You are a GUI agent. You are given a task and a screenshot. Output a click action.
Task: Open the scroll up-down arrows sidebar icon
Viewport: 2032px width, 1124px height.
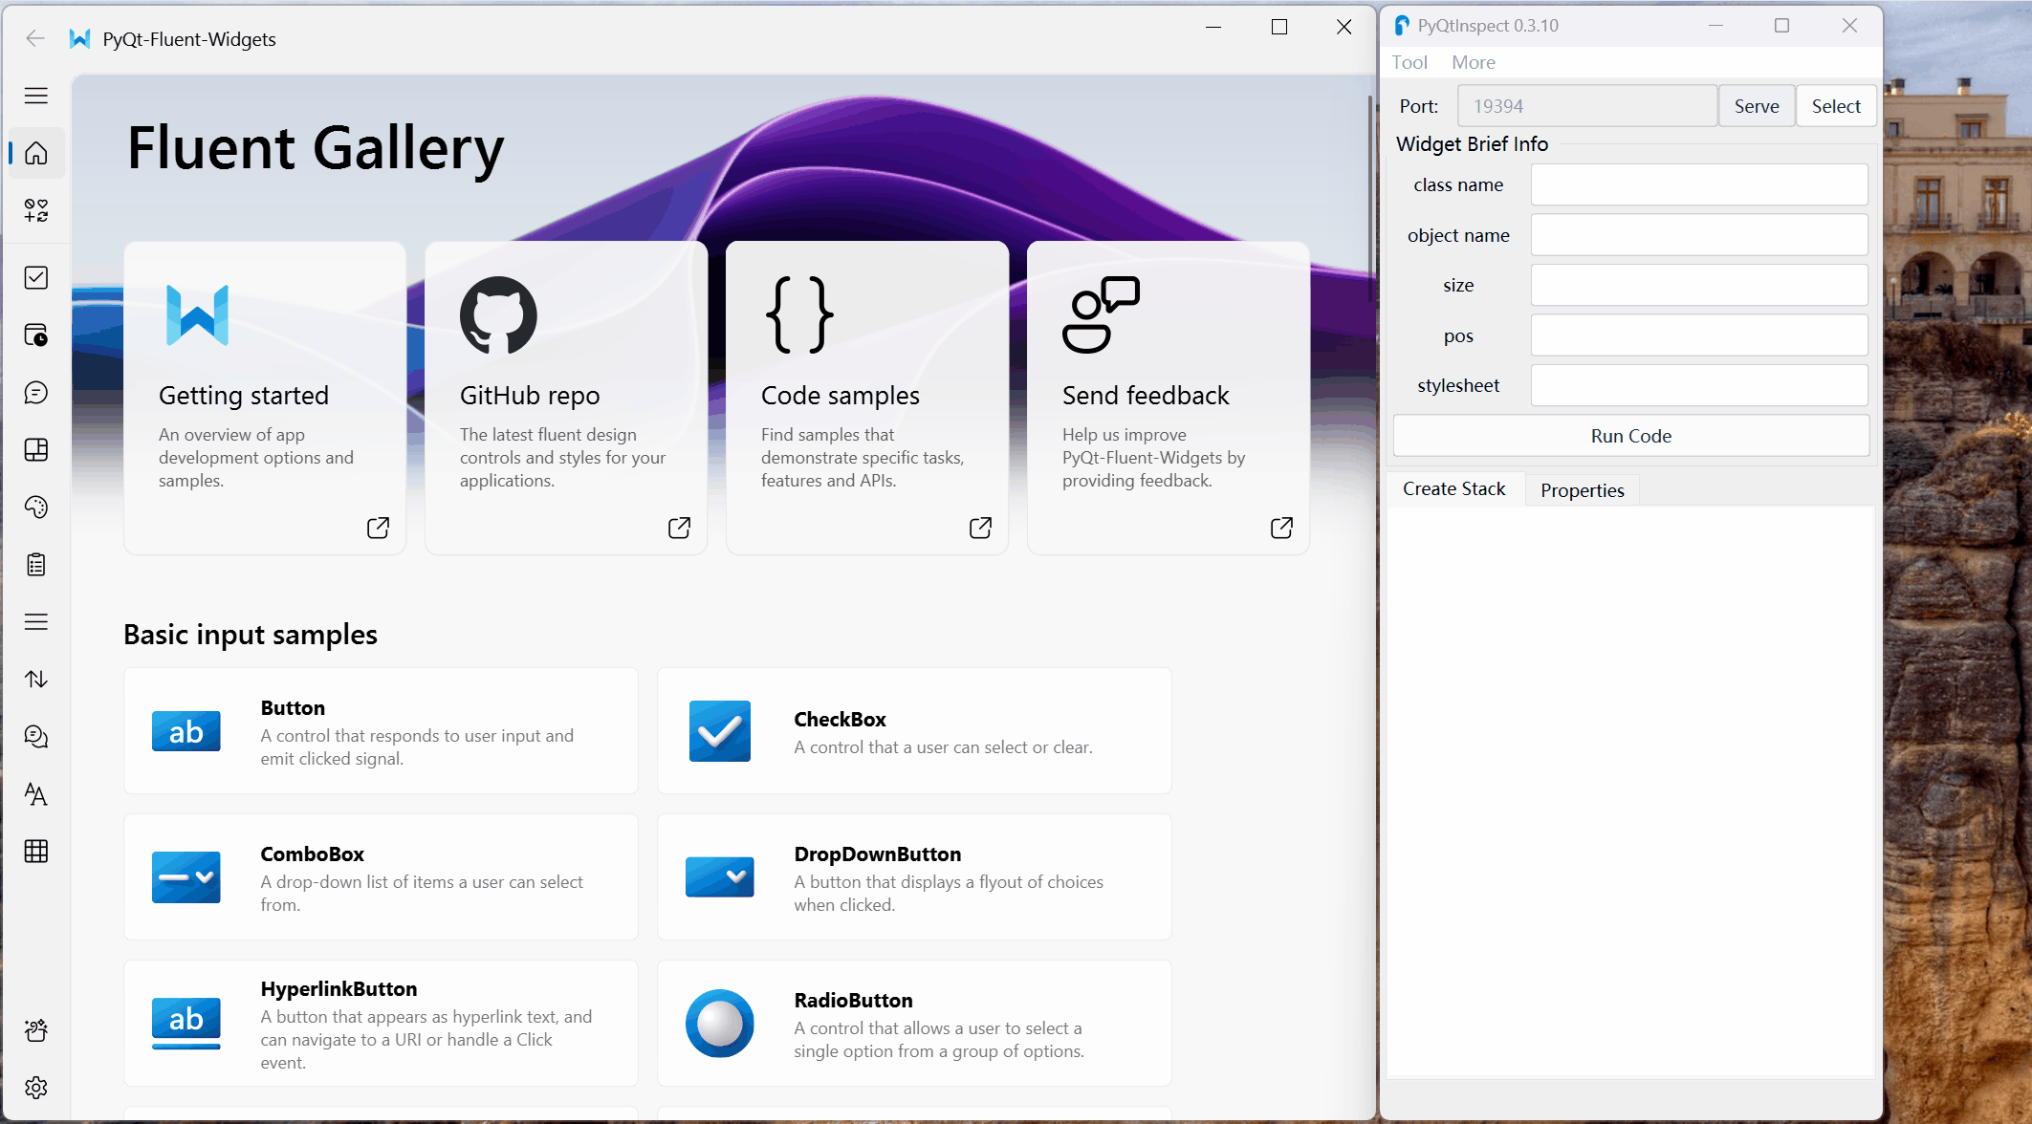pos(36,680)
